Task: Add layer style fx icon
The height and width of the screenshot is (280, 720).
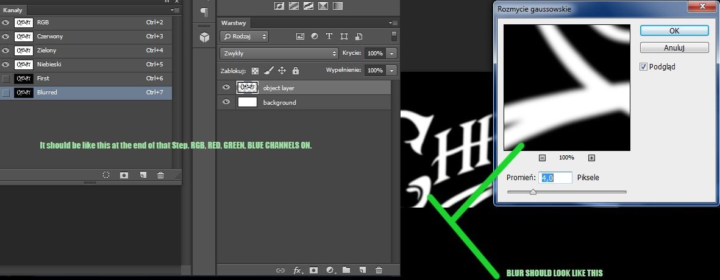Action: click(299, 270)
